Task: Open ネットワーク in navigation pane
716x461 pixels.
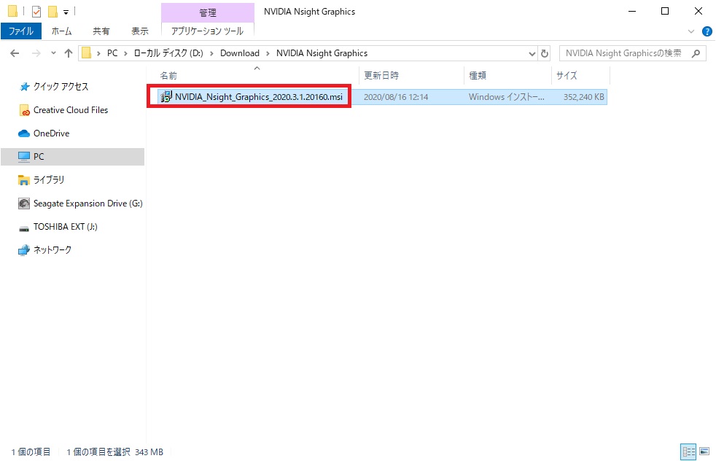Action: tap(52, 250)
